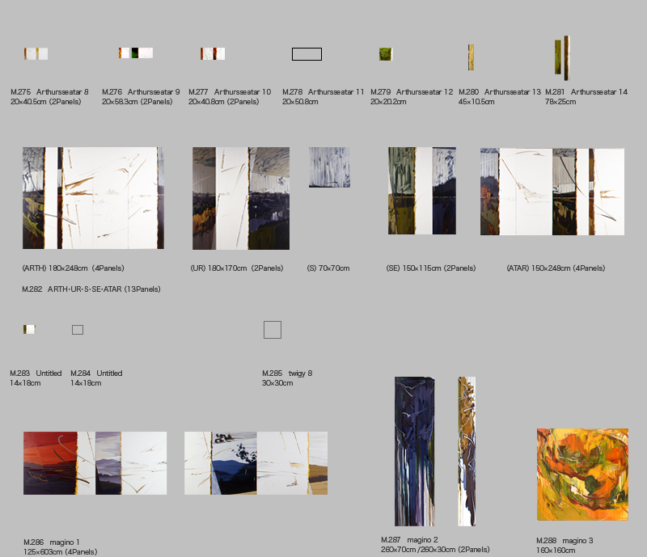This screenshot has width=647, height=557.
Task: Open the M.283 Untitled small thumbnail
Action: click(29, 329)
